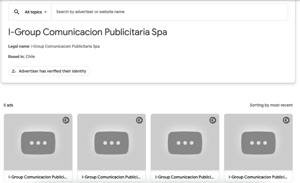Focus the advertiser or website search field

tap(170, 12)
